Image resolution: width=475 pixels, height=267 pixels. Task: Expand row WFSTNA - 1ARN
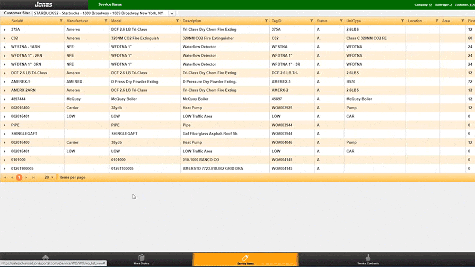5,47
